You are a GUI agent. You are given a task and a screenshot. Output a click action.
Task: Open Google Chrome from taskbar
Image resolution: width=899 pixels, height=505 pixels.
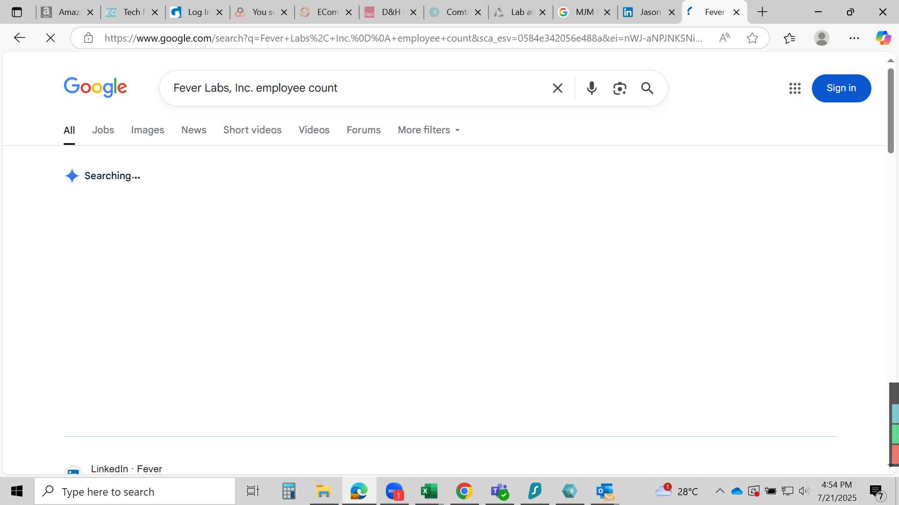(464, 491)
